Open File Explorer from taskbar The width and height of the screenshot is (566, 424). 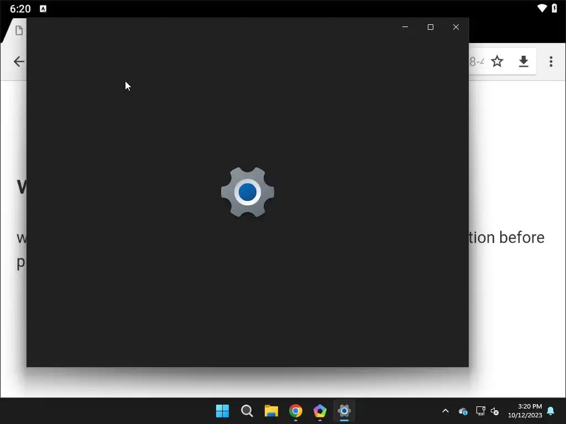pyautogui.click(x=271, y=411)
